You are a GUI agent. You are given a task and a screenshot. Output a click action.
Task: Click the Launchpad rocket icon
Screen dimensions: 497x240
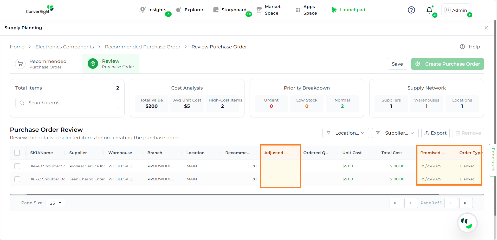click(334, 10)
